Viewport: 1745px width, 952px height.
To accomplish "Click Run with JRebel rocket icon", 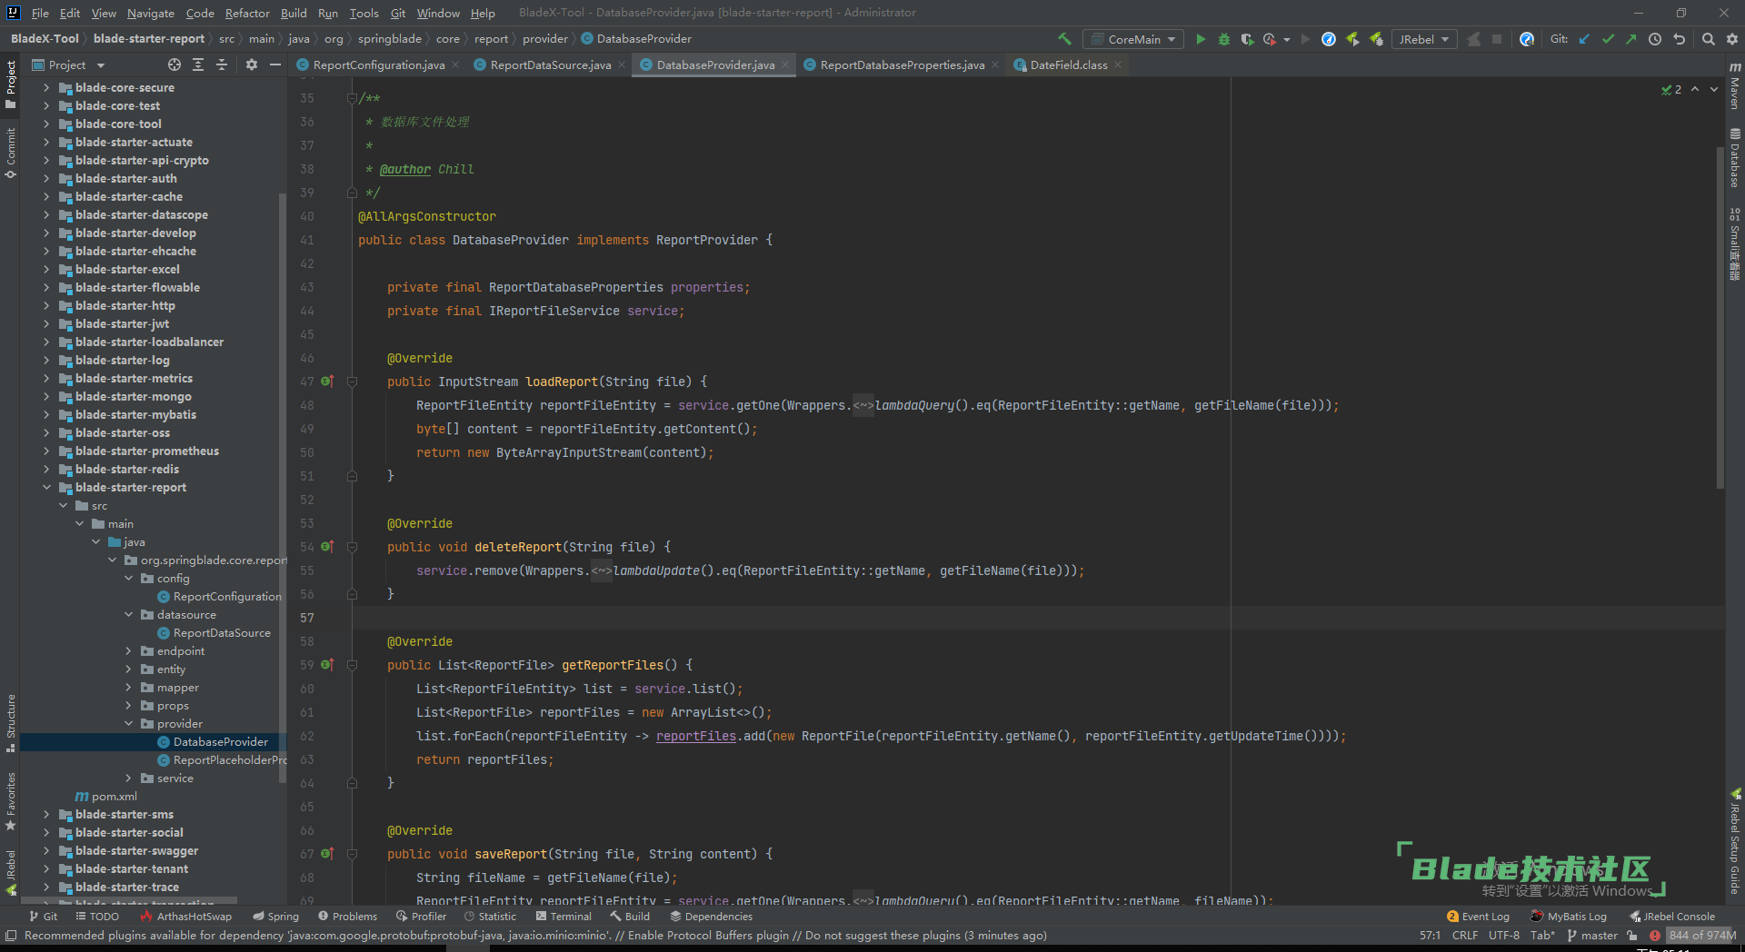I will point(1352,39).
